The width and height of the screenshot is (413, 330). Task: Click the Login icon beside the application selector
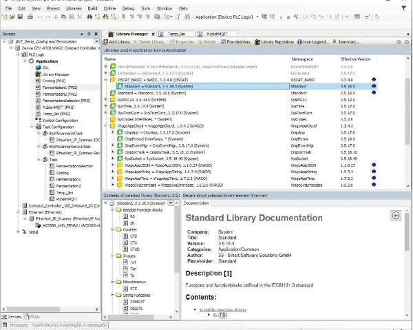[264, 17]
